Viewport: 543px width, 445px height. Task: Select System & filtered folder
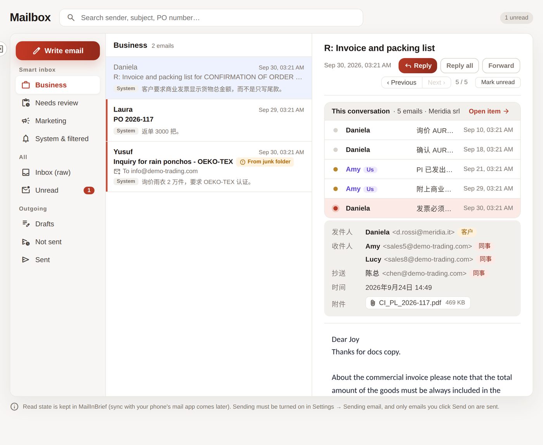pos(58,139)
